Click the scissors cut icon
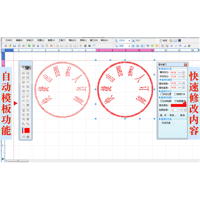The image size is (200, 200). click(x=38, y=46)
